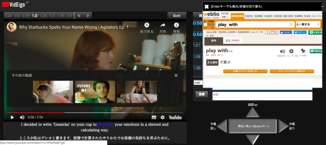Open the 英語翻訳 tab in Weblio
This screenshot has width=326, height=145.
298,16
